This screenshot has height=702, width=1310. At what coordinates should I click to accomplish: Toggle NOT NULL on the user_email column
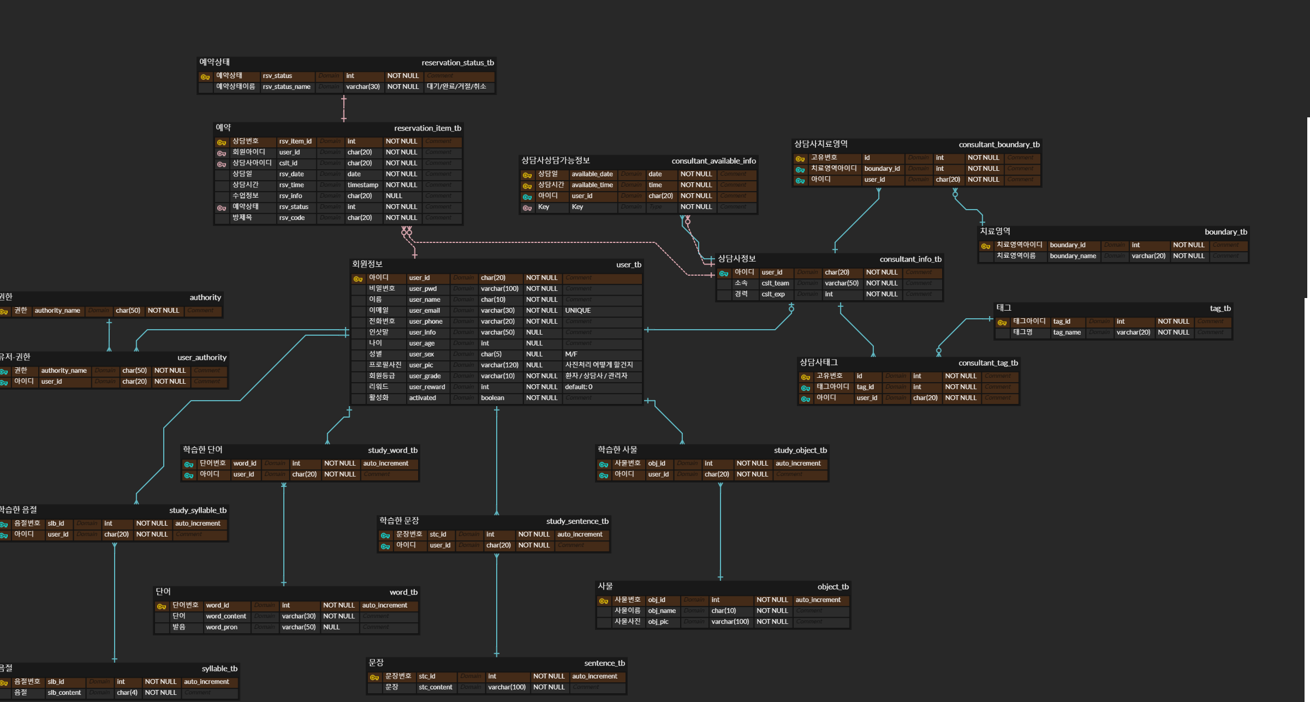541,310
